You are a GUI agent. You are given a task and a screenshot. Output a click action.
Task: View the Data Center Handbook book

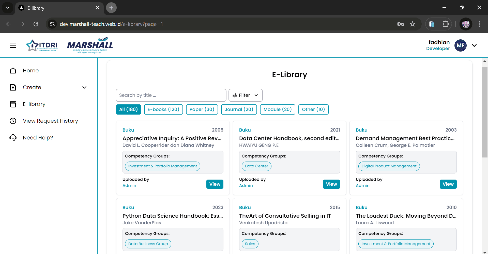pos(331,184)
